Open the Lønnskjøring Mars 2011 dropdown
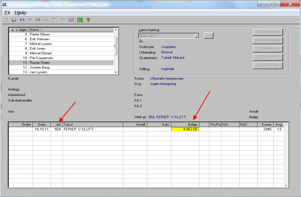Viewport: 301px width, 197px height. [x=197, y=36]
